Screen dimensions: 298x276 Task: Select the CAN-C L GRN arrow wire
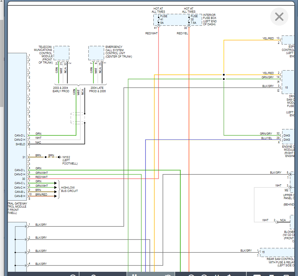click(42, 183)
